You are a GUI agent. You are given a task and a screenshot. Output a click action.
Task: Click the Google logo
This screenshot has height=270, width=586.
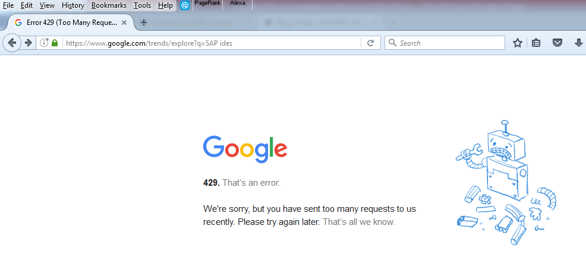(x=245, y=149)
